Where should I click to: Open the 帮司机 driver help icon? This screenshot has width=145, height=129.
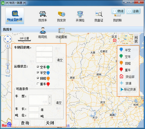click(x=43, y=30)
